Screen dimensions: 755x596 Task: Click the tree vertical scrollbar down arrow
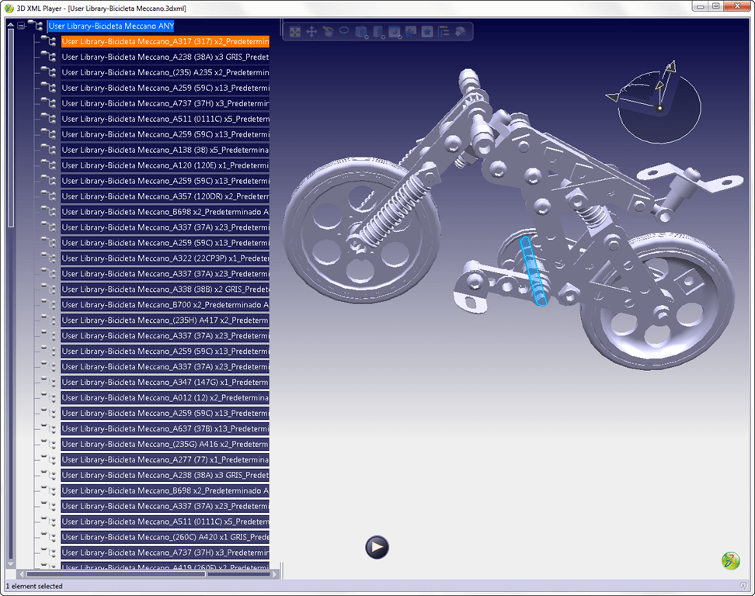(x=10, y=563)
